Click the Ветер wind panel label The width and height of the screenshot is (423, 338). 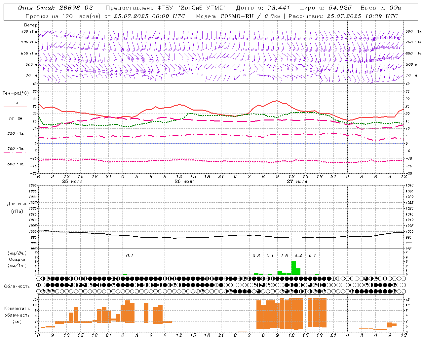click(31, 25)
